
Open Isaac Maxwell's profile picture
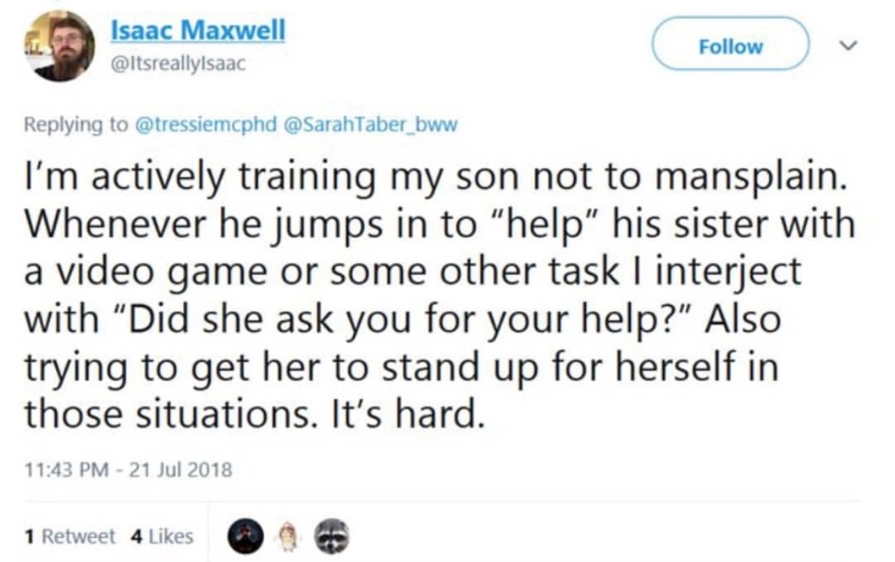pos(59,46)
